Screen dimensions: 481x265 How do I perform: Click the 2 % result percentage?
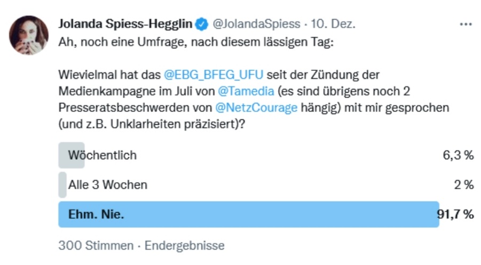pyautogui.click(x=464, y=184)
